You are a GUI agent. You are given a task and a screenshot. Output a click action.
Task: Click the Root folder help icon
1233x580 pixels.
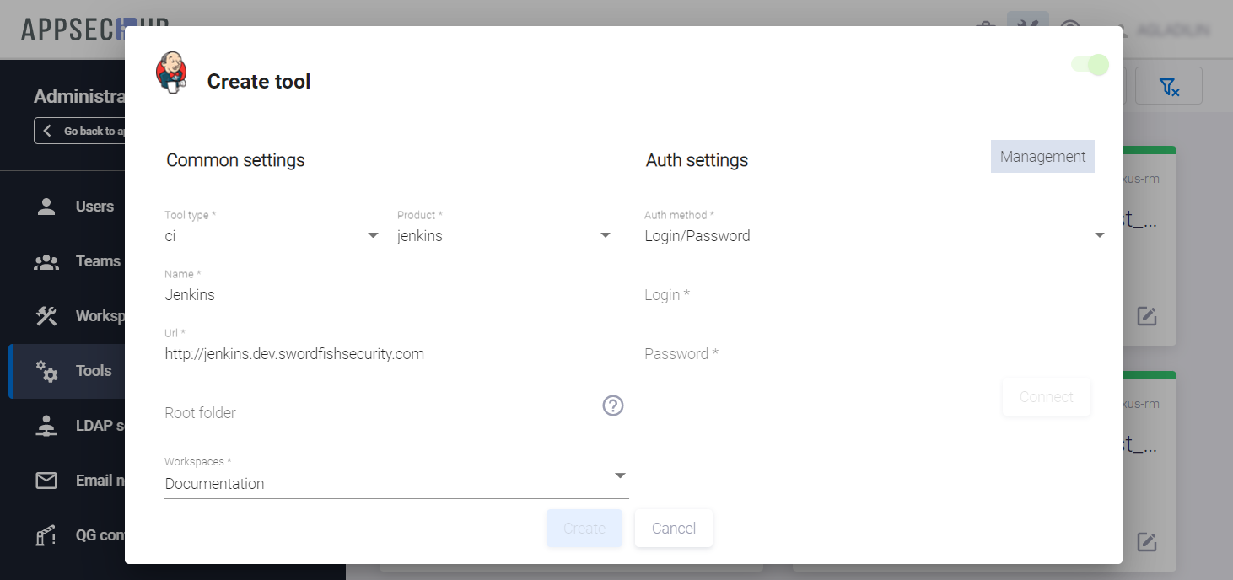click(x=612, y=405)
